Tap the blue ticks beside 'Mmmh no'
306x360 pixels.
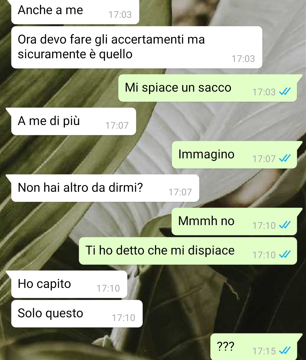point(285,225)
